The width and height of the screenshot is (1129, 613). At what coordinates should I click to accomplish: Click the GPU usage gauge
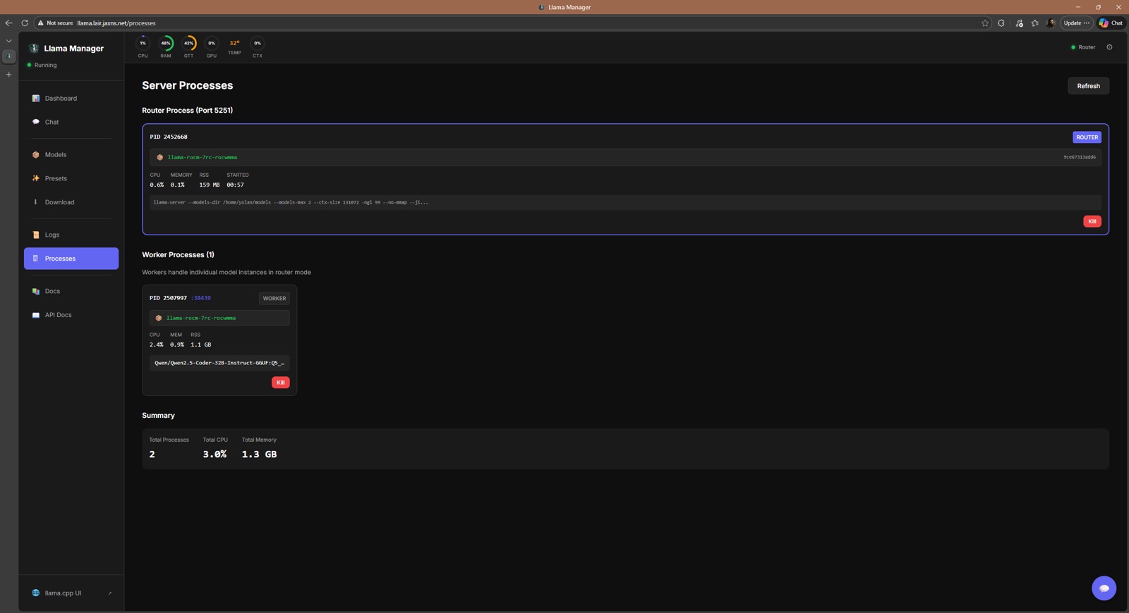[212, 47]
